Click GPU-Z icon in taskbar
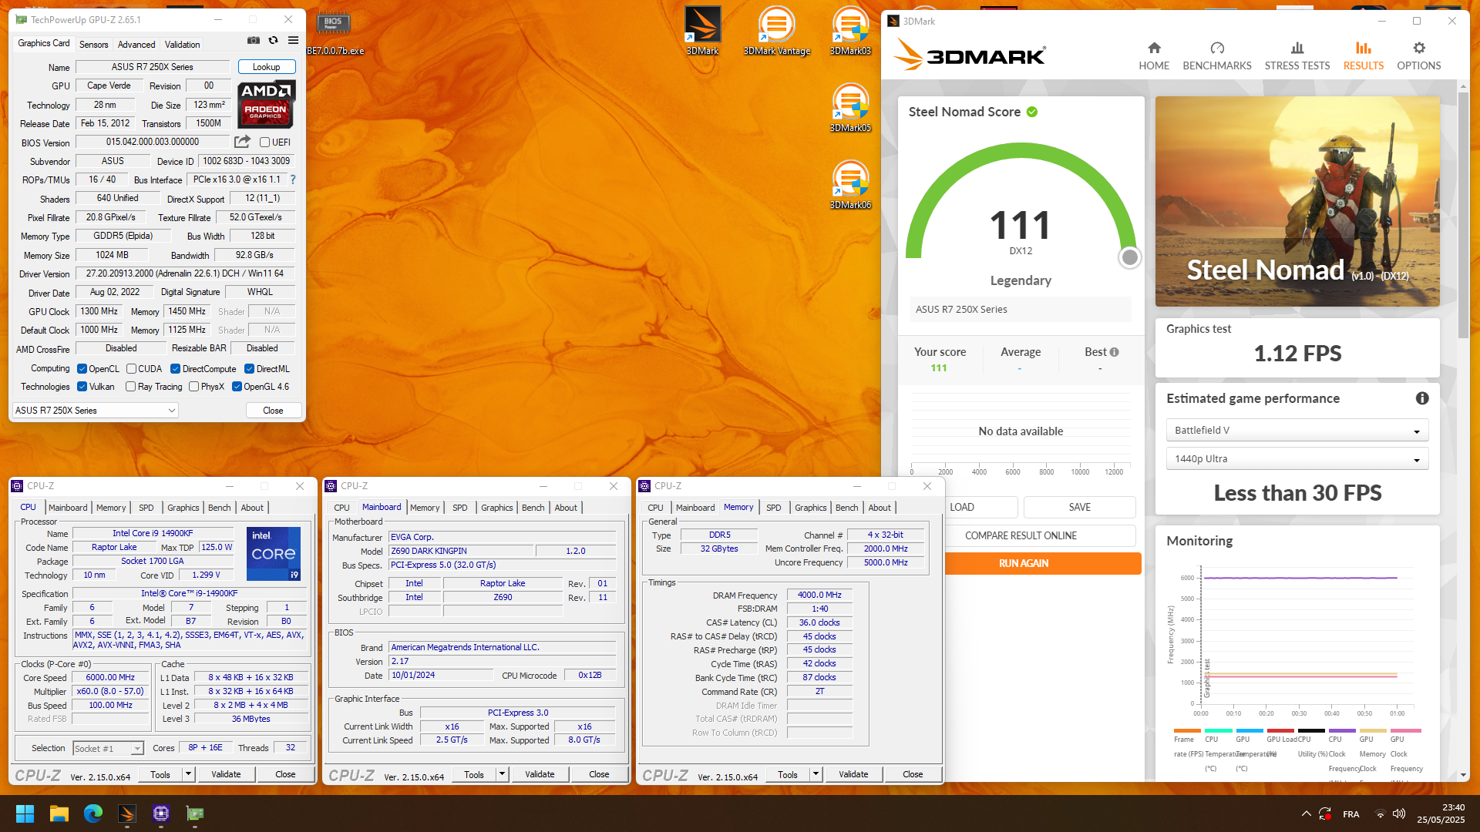Image resolution: width=1480 pixels, height=832 pixels. click(x=195, y=814)
